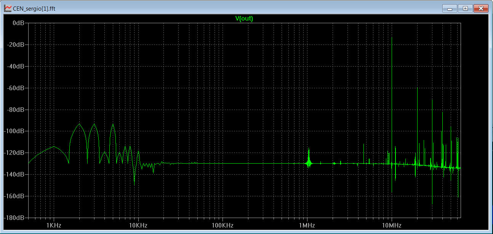Click the 1MHz horizontal axis label
493x234 pixels.
(x=307, y=225)
